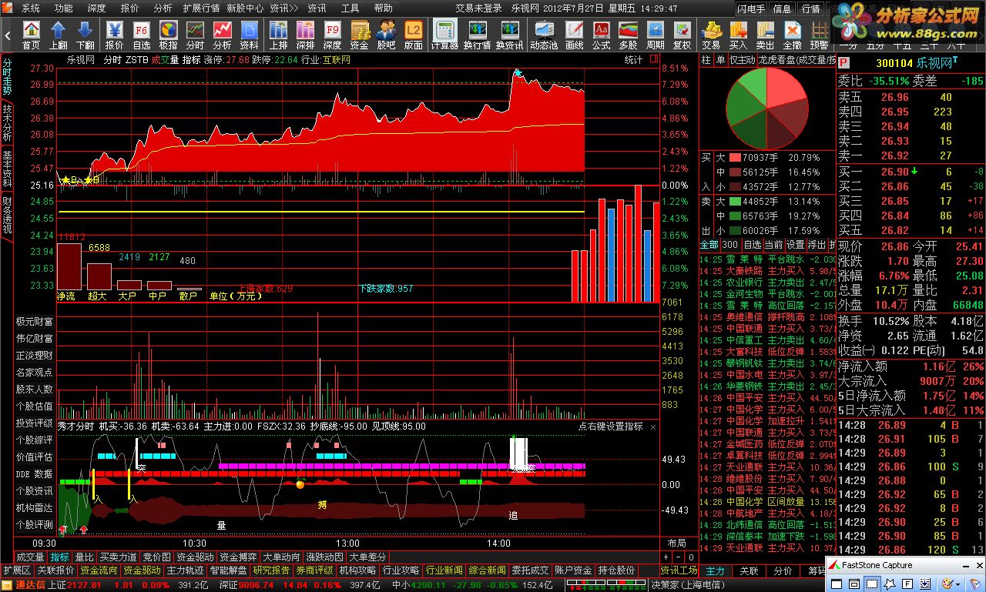The image size is (986, 592).
Task: Click the 布局 layout button
Action: (x=676, y=543)
